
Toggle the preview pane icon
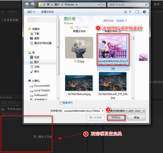pos(137,12)
